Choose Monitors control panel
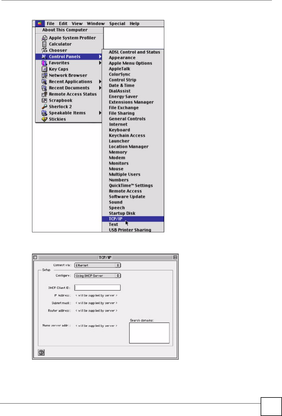 tap(119, 163)
